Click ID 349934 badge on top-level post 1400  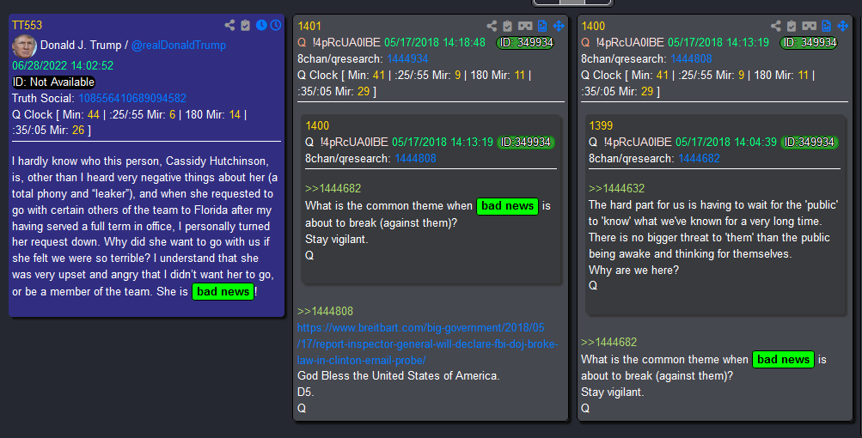[x=809, y=42]
